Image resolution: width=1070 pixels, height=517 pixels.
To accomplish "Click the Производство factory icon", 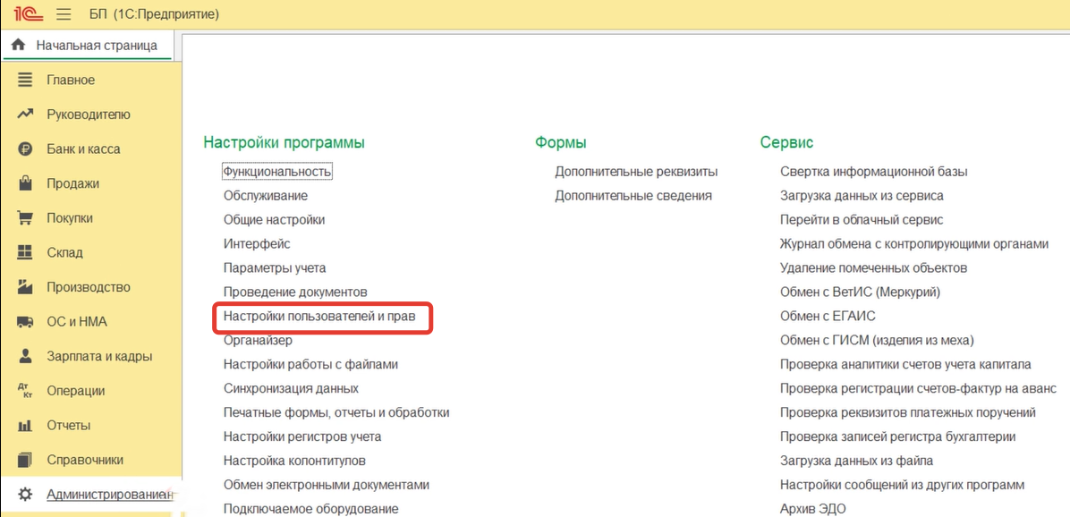I will click(26, 287).
